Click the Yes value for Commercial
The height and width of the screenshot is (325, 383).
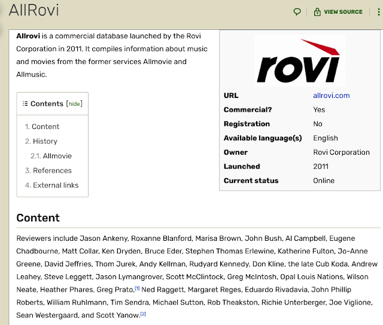319,110
